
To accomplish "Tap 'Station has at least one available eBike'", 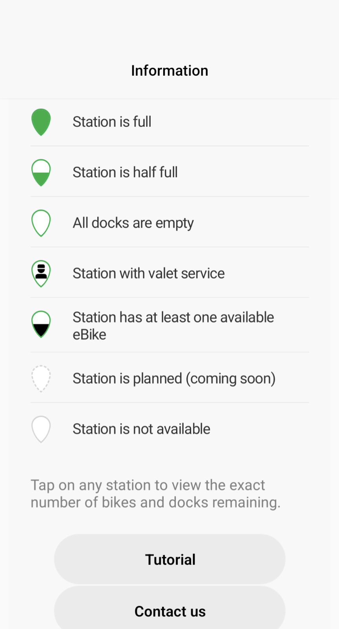I will [173, 317].
